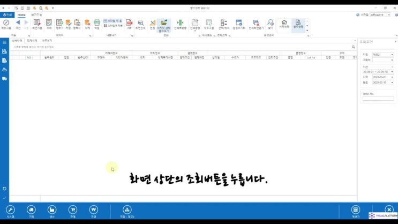
Task: Select the 보기기능 ribbon tab
Action: point(36,15)
